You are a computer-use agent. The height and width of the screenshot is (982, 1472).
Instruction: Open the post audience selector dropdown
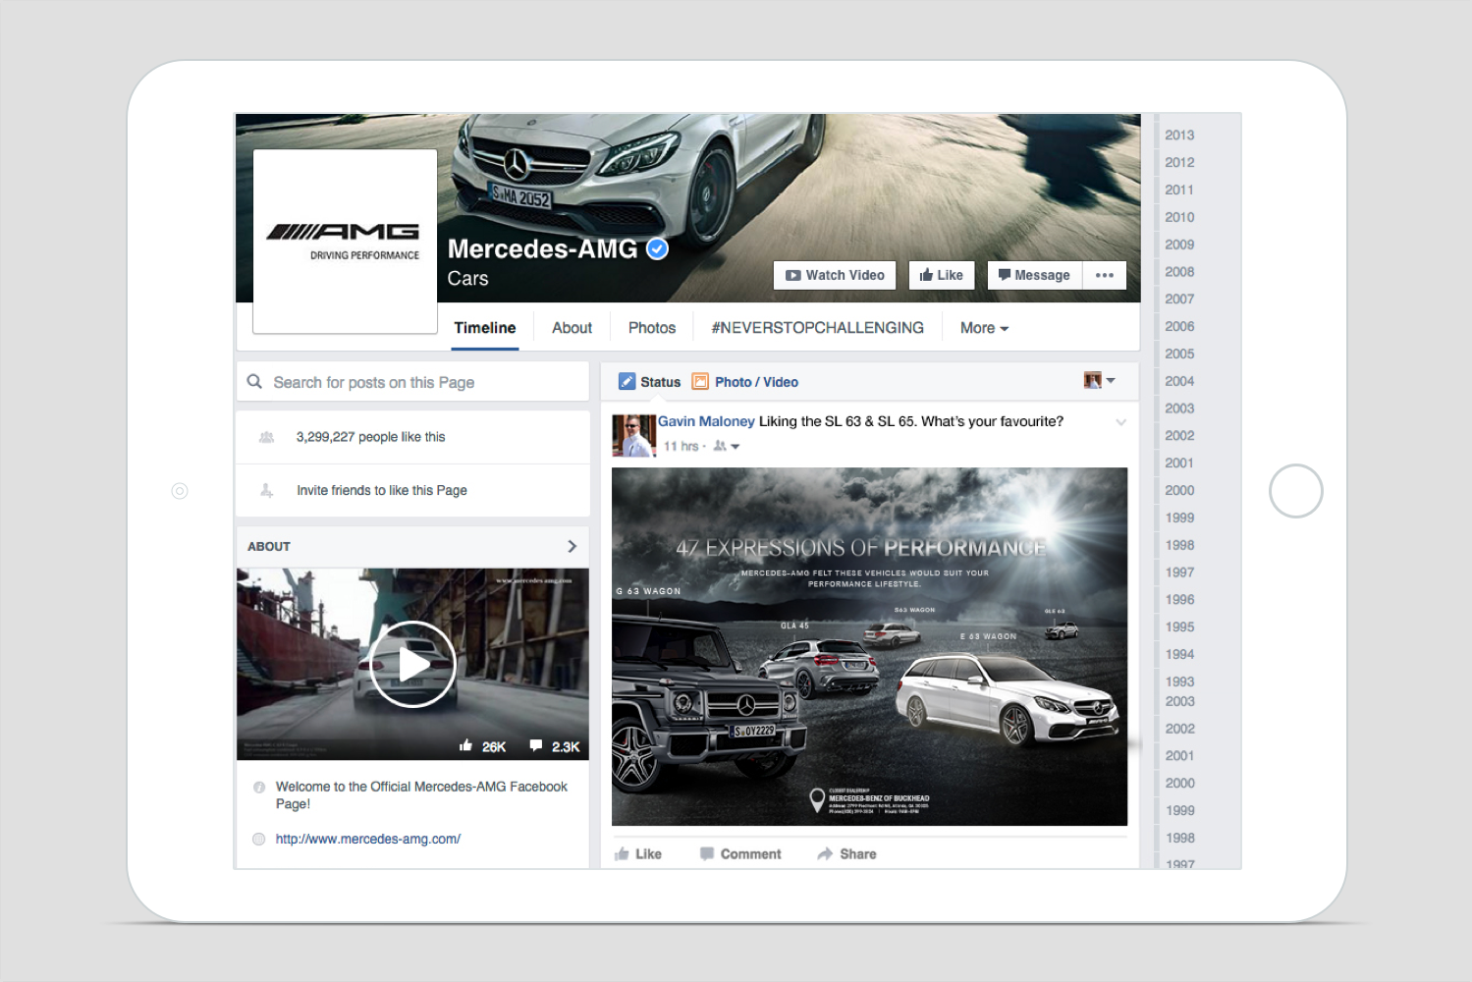click(x=727, y=446)
